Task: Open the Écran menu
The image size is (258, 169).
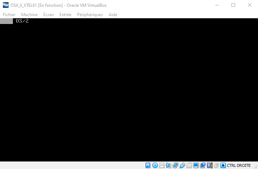Action: (48, 15)
